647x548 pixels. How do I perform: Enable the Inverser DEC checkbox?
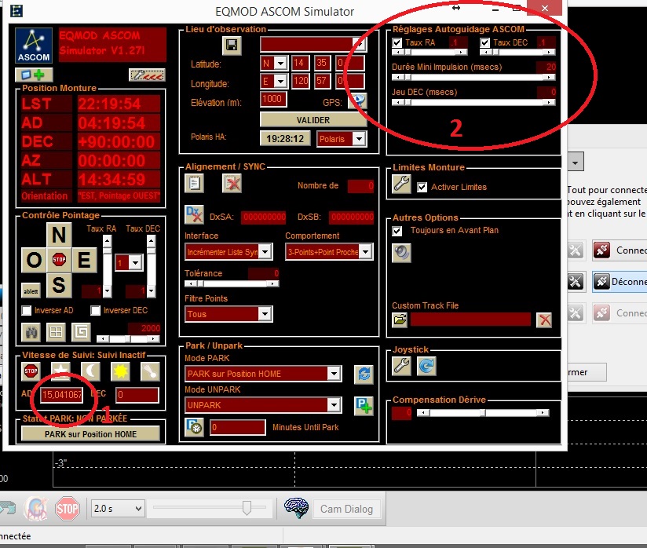(95, 310)
